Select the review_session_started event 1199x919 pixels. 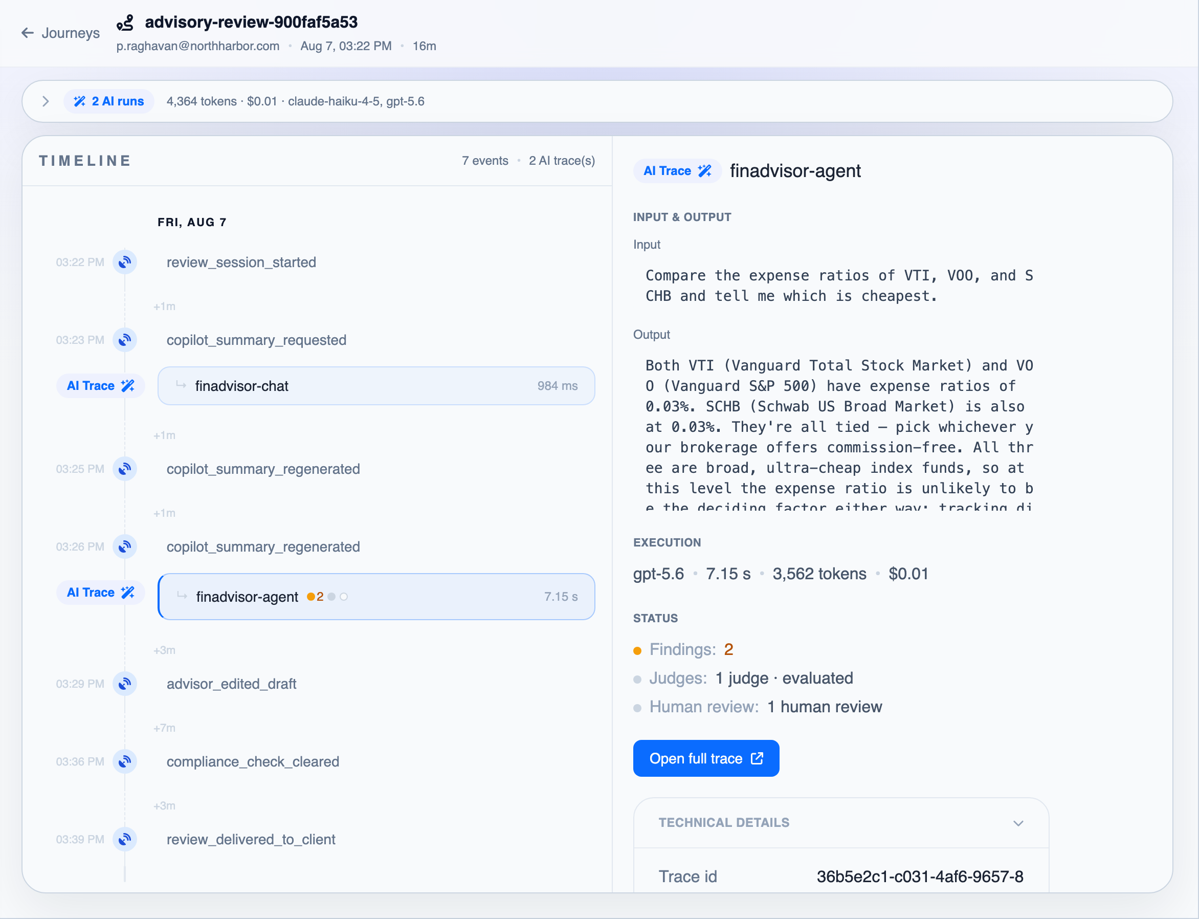coord(241,262)
